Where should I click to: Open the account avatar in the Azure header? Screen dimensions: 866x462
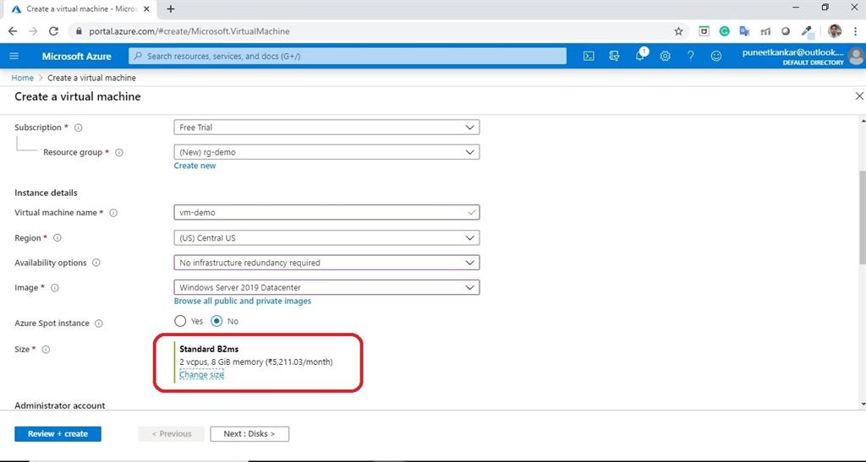pos(856,57)
